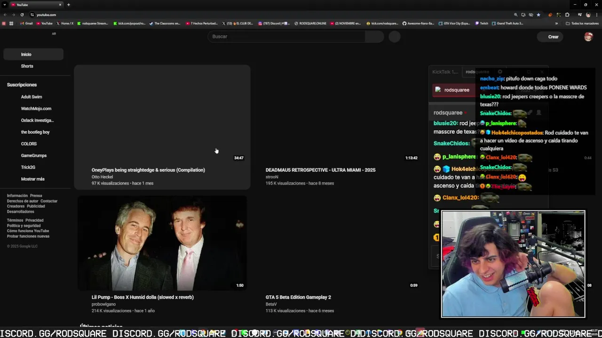Open the apps grid shortcut in bookmarks bar
This screenshot has height=338, width=602.
point(11,23)
